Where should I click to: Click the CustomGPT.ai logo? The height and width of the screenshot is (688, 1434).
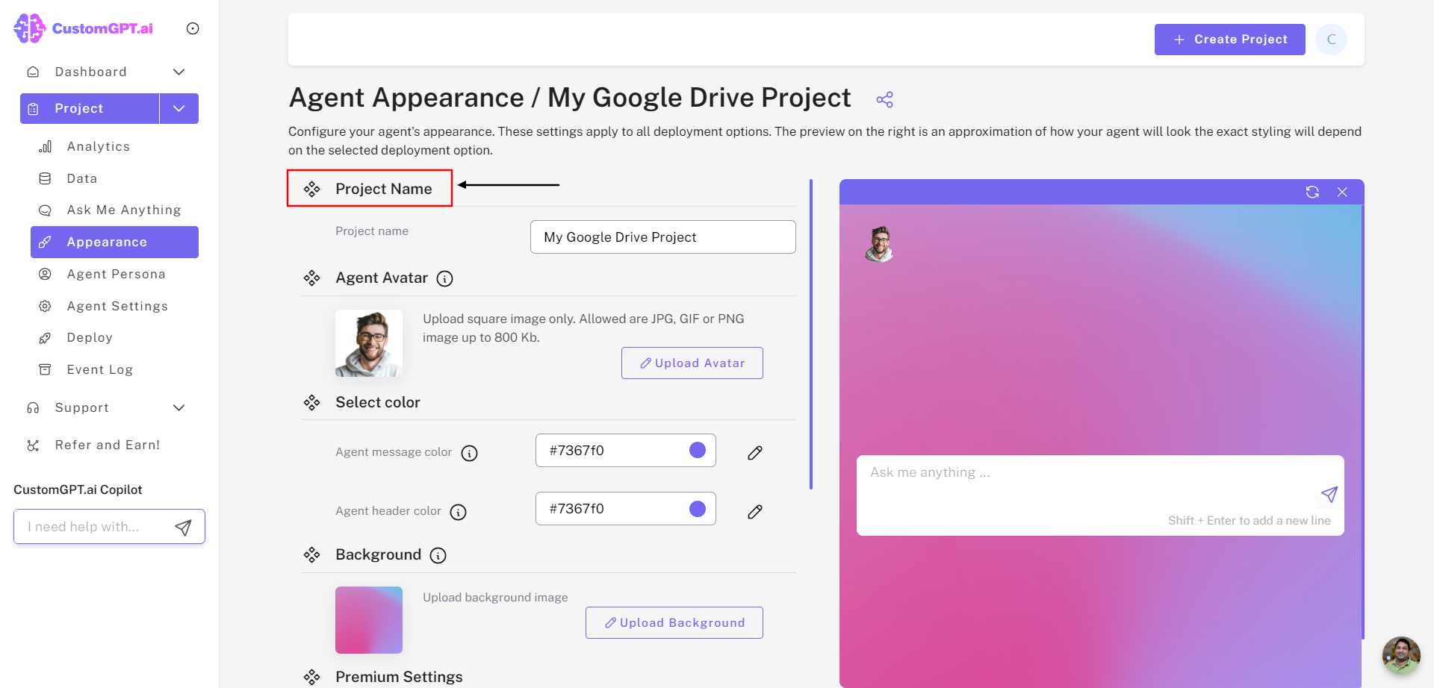point(83,28)
